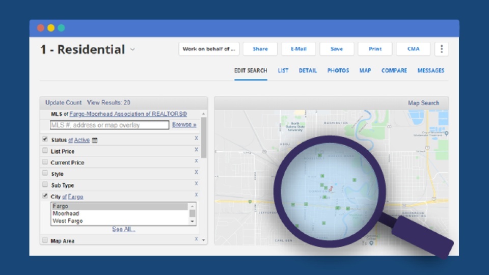Open Map Search
Image resolution: width=489 pixels, height=275 pixels.
pos(423,103)
